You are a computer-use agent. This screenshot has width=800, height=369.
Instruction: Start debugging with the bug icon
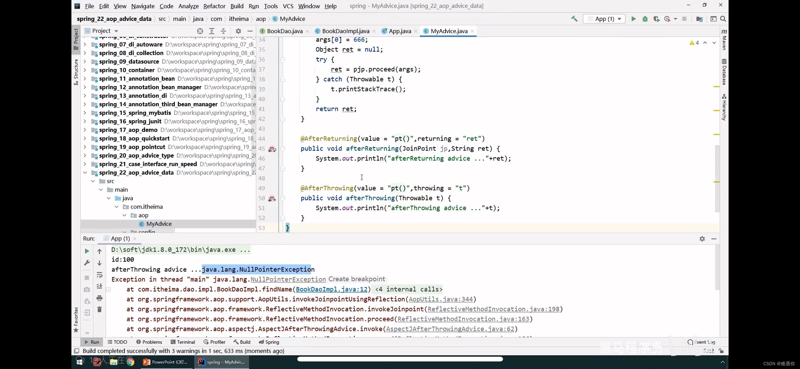(x=645, y=19)
